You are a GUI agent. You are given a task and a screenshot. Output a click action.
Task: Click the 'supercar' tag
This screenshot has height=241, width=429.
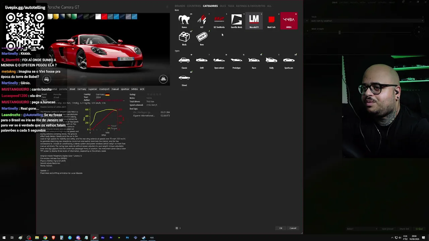click(93, 89)
